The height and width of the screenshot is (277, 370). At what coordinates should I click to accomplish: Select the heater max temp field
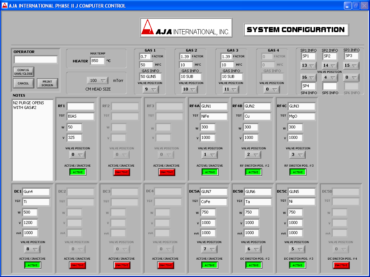(x=97, y=61)
